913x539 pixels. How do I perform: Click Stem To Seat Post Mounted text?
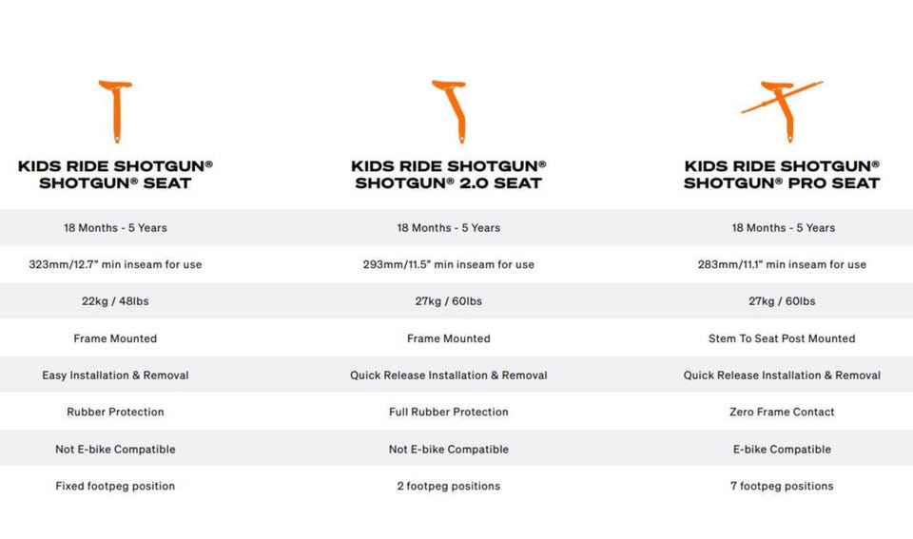point(782,338)
